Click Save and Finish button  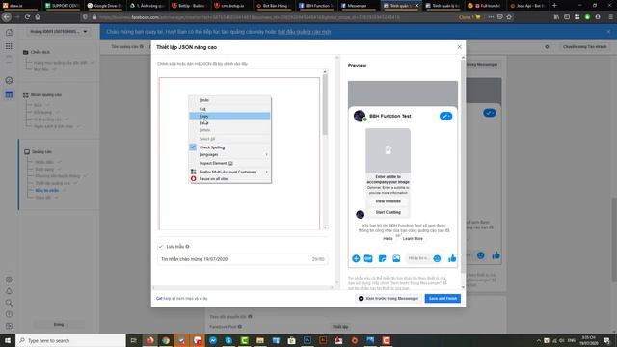pos(443,299)
